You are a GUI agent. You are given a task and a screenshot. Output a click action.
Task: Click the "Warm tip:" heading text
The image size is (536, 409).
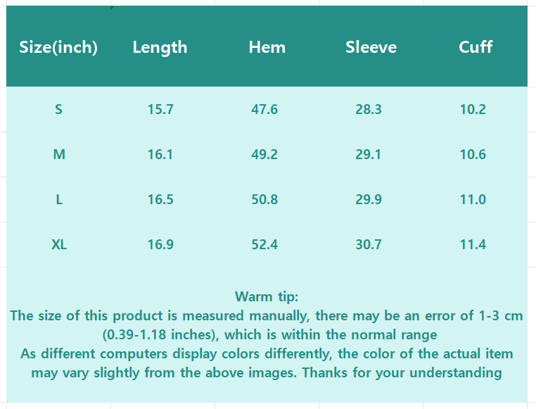click(x=267, y=296)
